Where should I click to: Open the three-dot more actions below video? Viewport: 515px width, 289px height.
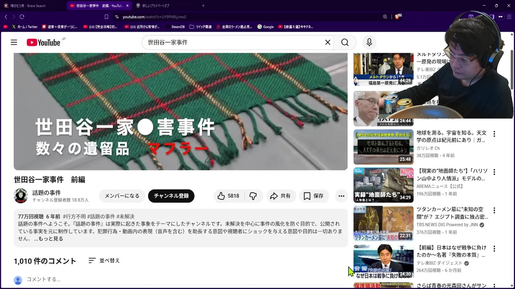pyautogui.click(x=341, y=196)
